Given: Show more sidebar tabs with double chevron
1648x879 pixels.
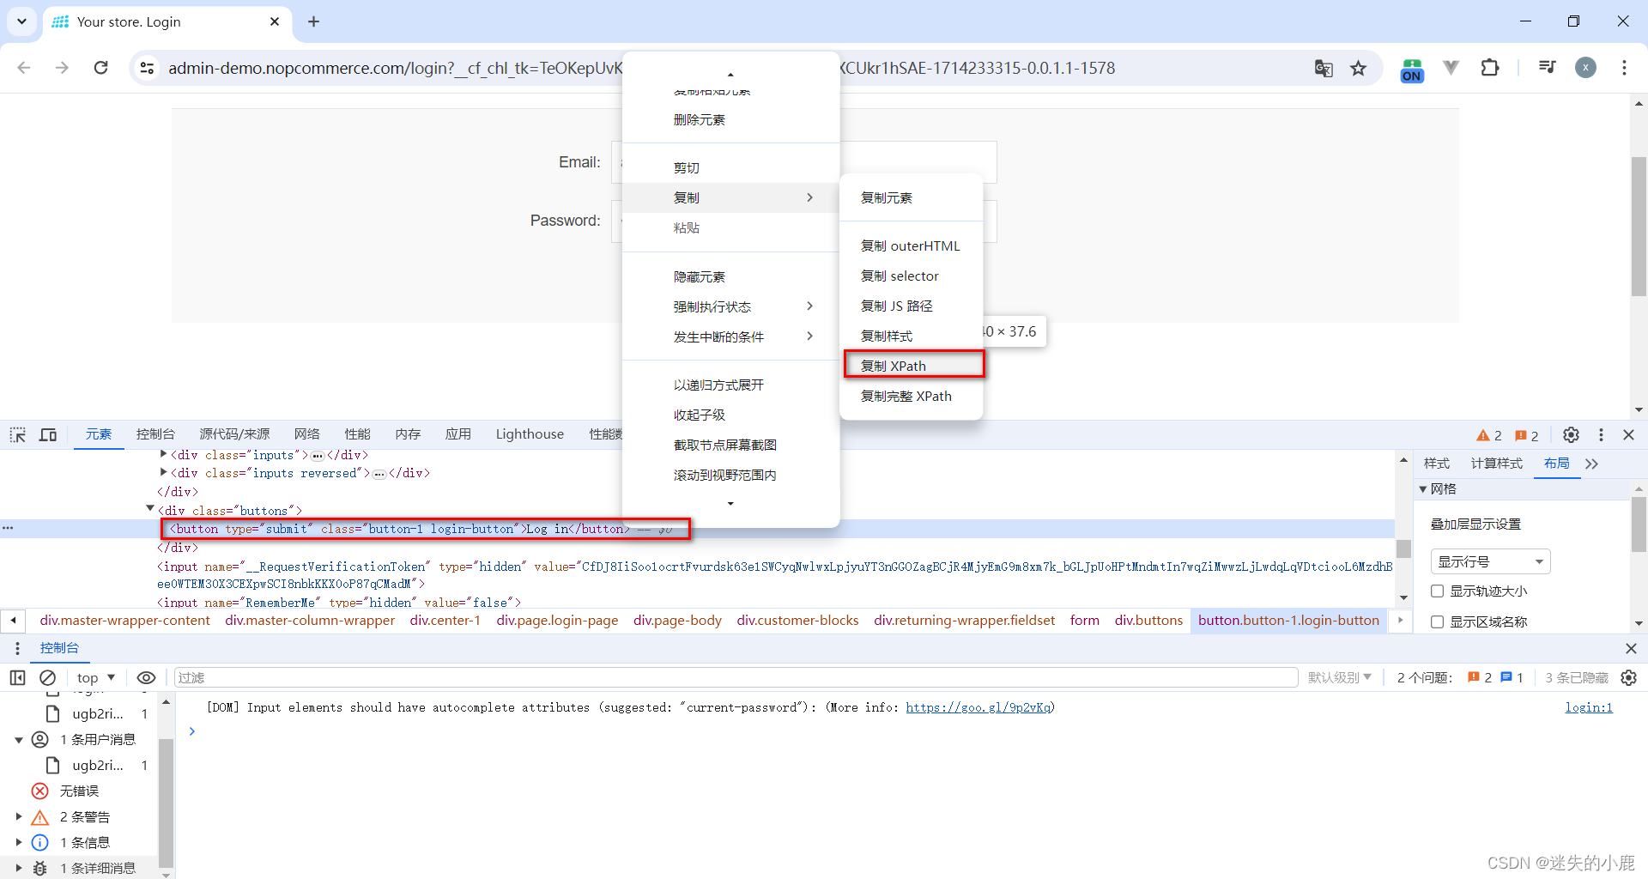Looking at the screenshot, I should pos(1592,464).
